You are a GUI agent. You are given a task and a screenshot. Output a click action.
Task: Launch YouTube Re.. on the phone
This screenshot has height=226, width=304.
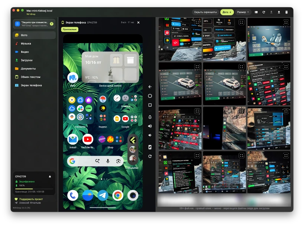pyautogui.click(x=88, y=139)
